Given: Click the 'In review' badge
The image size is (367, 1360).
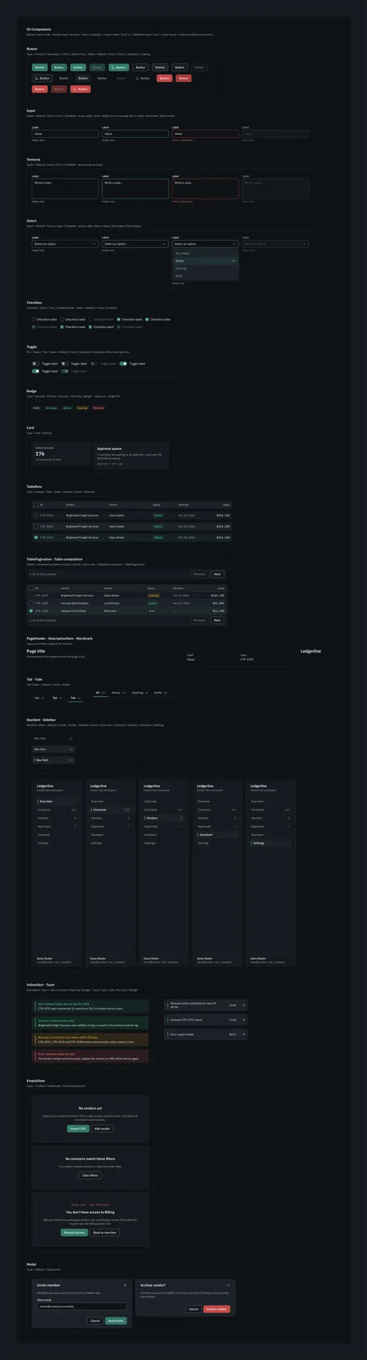Looking at the screenshot, I should pos(51,408).
